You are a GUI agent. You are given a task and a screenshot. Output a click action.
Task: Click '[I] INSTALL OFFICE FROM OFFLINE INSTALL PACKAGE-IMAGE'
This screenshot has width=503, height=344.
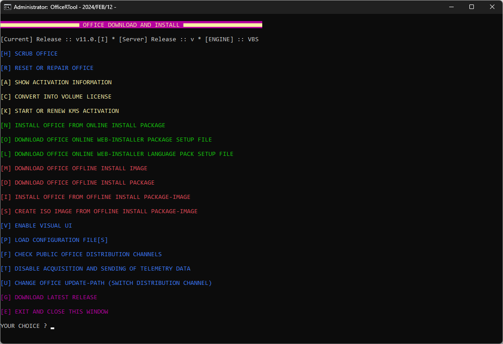[95, 197]
